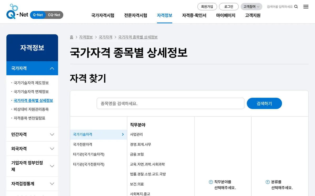Screen dimensions: 315x196
Task: Click the 로그인 button
Action: (229, 7)
